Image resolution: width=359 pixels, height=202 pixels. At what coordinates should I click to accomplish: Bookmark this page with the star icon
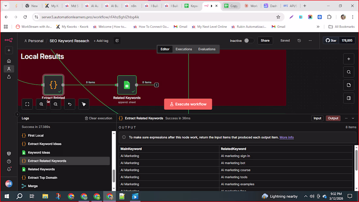(x=278, y=17)
